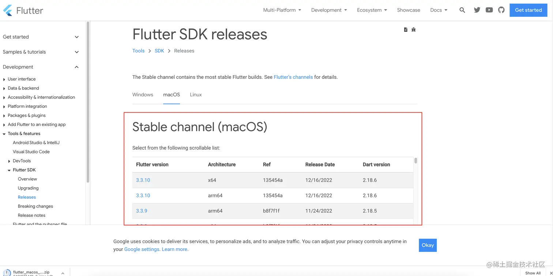This screenshot has width=553, height=276.
Task: Expand the Get started sidebar section
Action: point(41,37)
